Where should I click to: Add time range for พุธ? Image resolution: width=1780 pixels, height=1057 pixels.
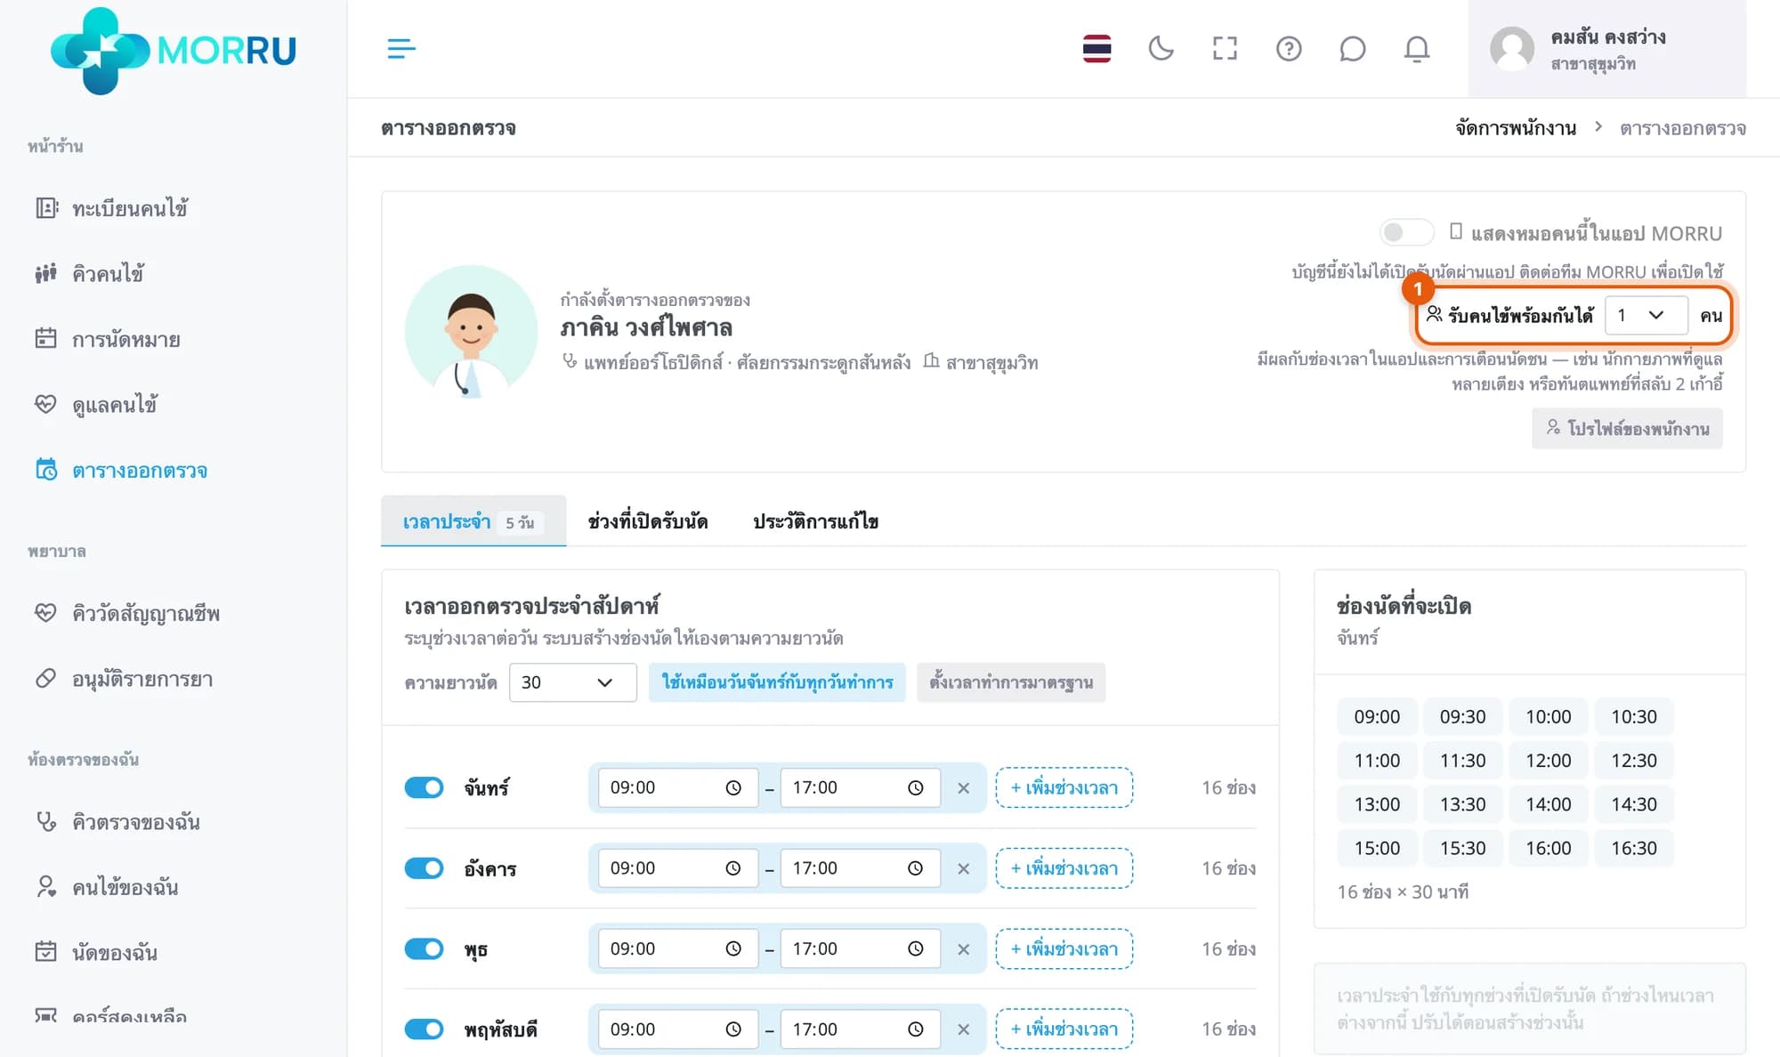[1064, 948]
